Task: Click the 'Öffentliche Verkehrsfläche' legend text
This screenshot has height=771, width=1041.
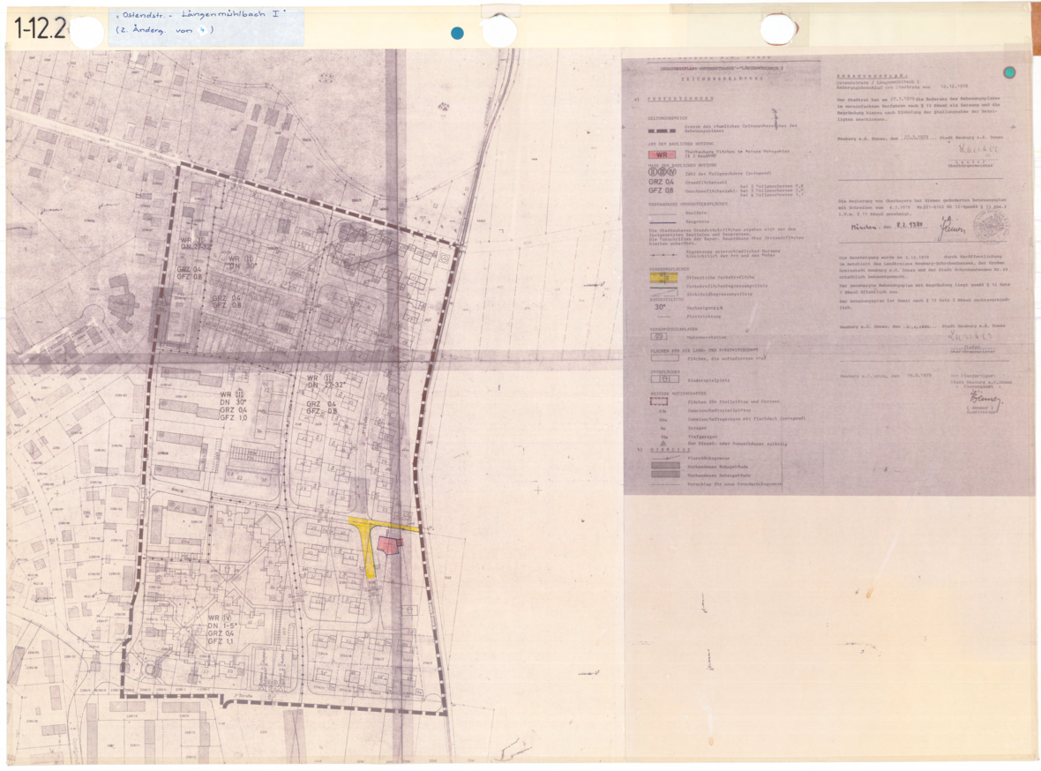Action: tap(721, 278)
